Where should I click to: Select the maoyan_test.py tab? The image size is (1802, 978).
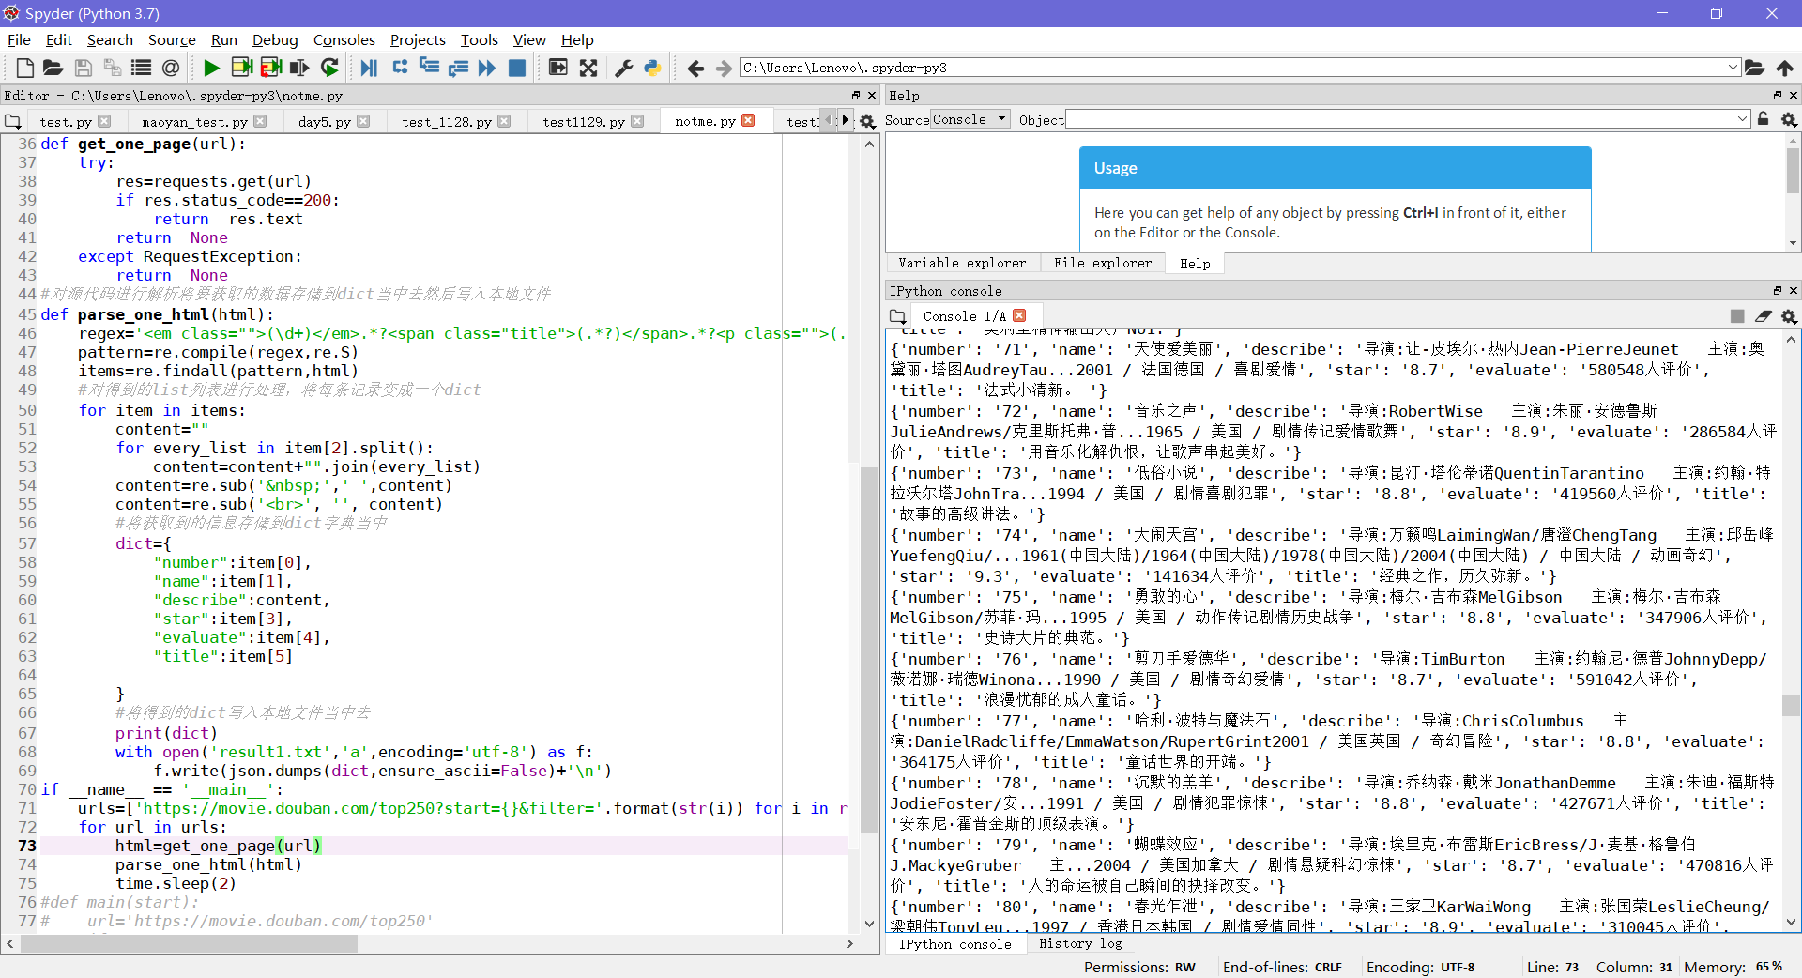[x=194, y=120]
